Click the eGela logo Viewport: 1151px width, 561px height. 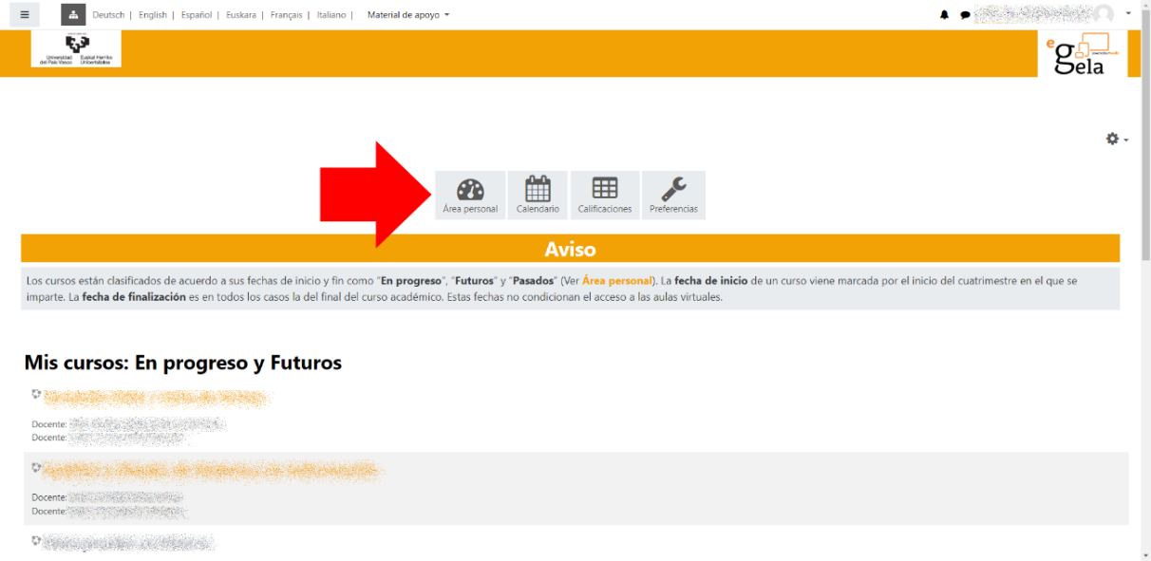coord(1082,55)
